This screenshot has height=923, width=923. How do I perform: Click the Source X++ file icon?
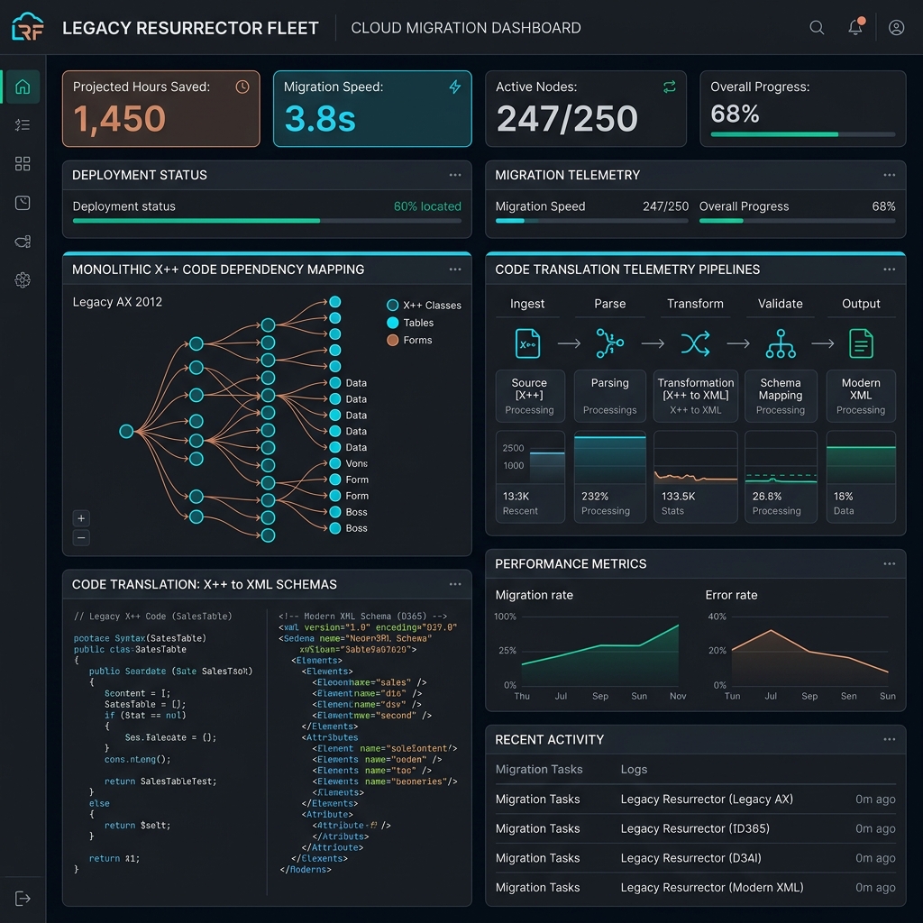(x=527, y=343)
